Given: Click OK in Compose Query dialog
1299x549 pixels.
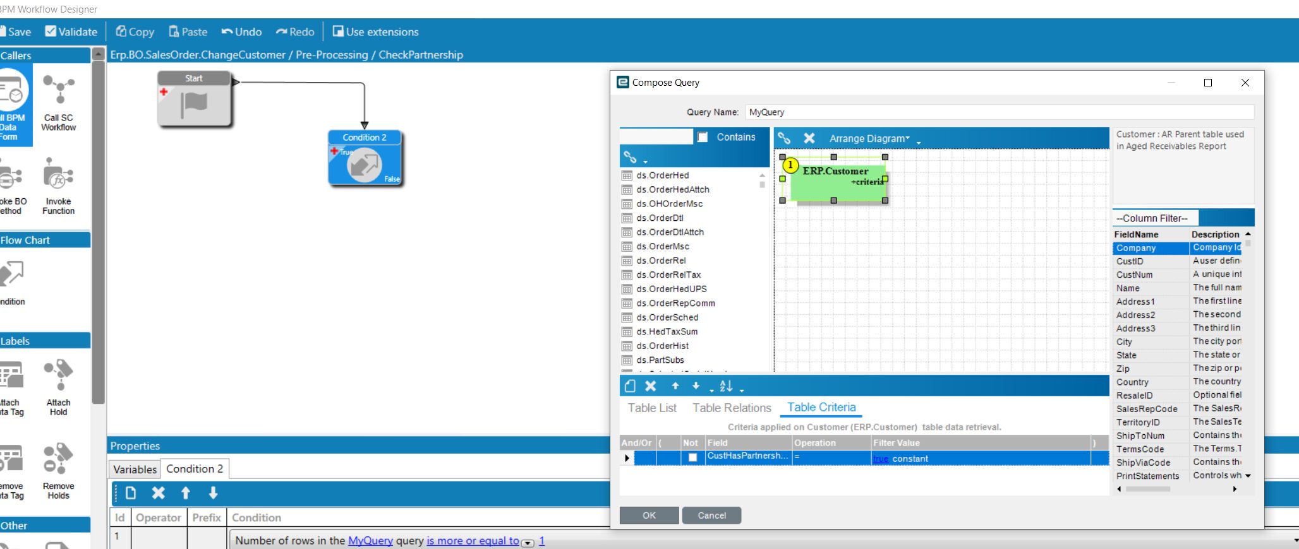Looking at the screenshot, I should [x=649, y=516].
